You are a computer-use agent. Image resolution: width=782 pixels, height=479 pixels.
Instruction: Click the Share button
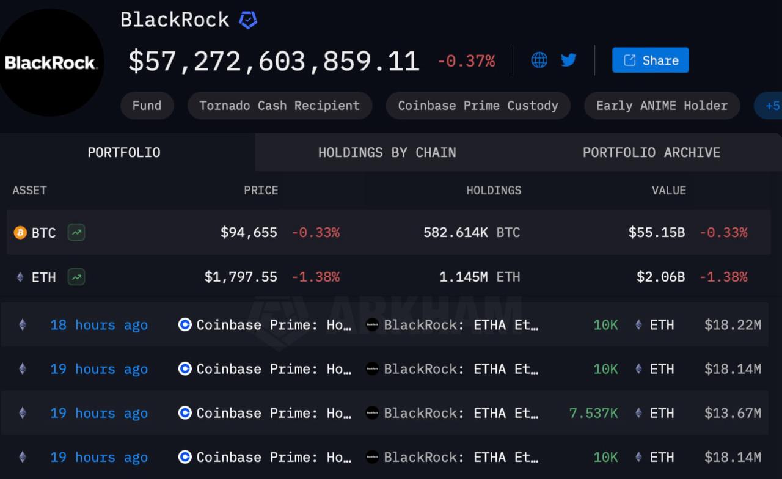pos(651,60)
